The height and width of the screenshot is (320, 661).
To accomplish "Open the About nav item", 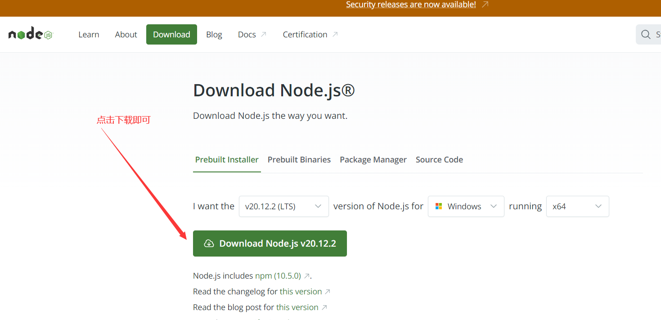I will click(x=126, y=35).
